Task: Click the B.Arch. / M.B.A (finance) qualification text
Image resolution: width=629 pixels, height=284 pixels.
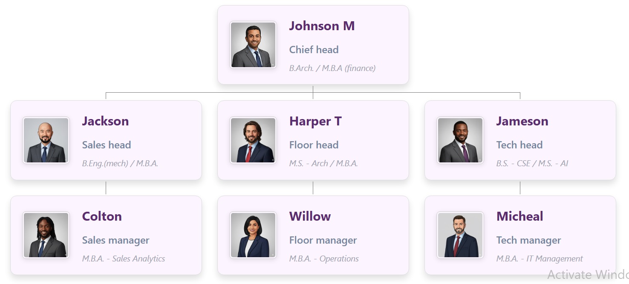Action: pos(332,68)
